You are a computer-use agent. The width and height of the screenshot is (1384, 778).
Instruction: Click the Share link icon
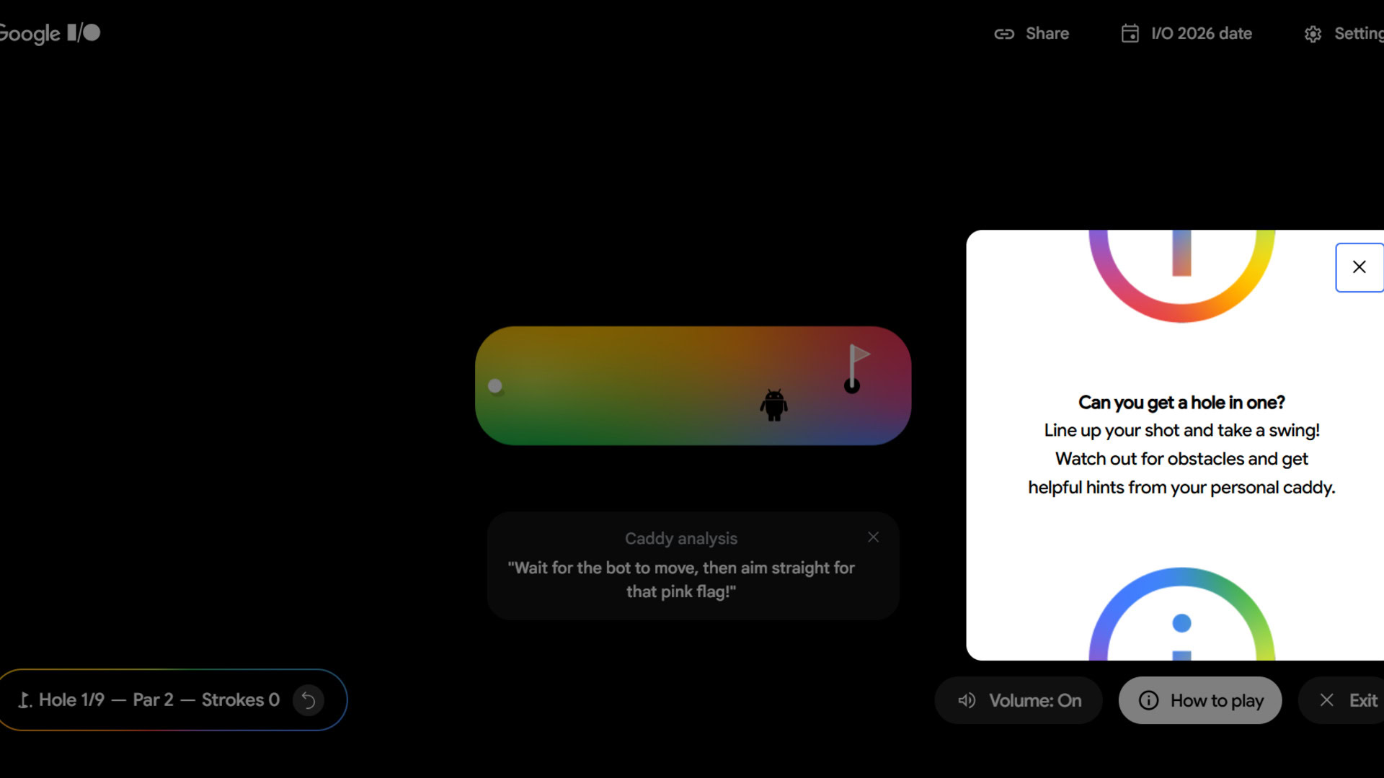coord(1004,34)
